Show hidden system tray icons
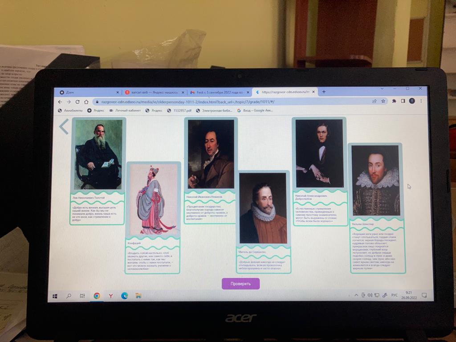Screen dimensions: 456x342 tap(356, 295)
